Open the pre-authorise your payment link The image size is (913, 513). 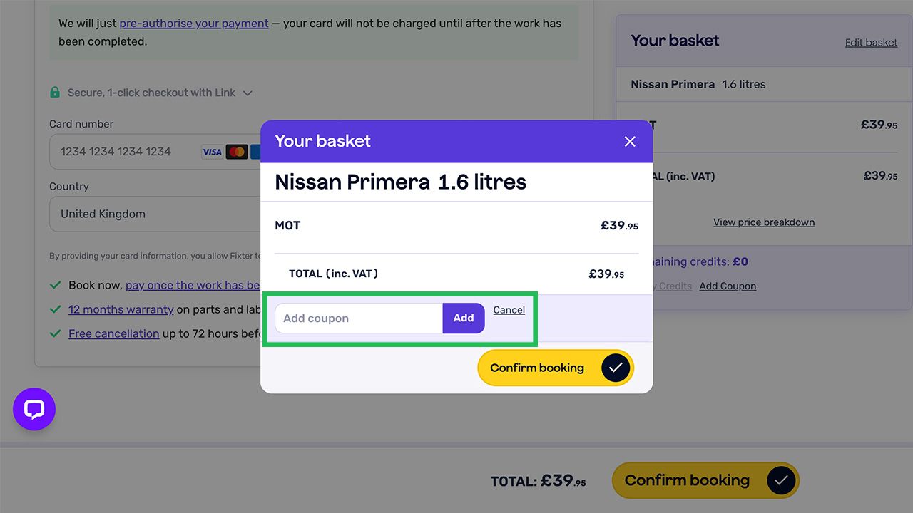coord(194,24)
